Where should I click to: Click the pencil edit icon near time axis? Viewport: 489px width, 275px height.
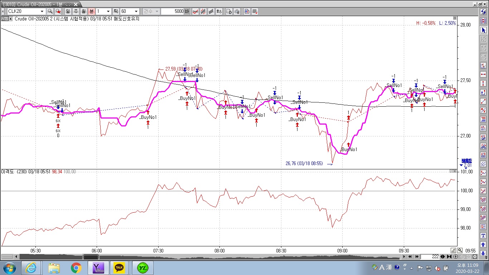[x=454, y=251]
